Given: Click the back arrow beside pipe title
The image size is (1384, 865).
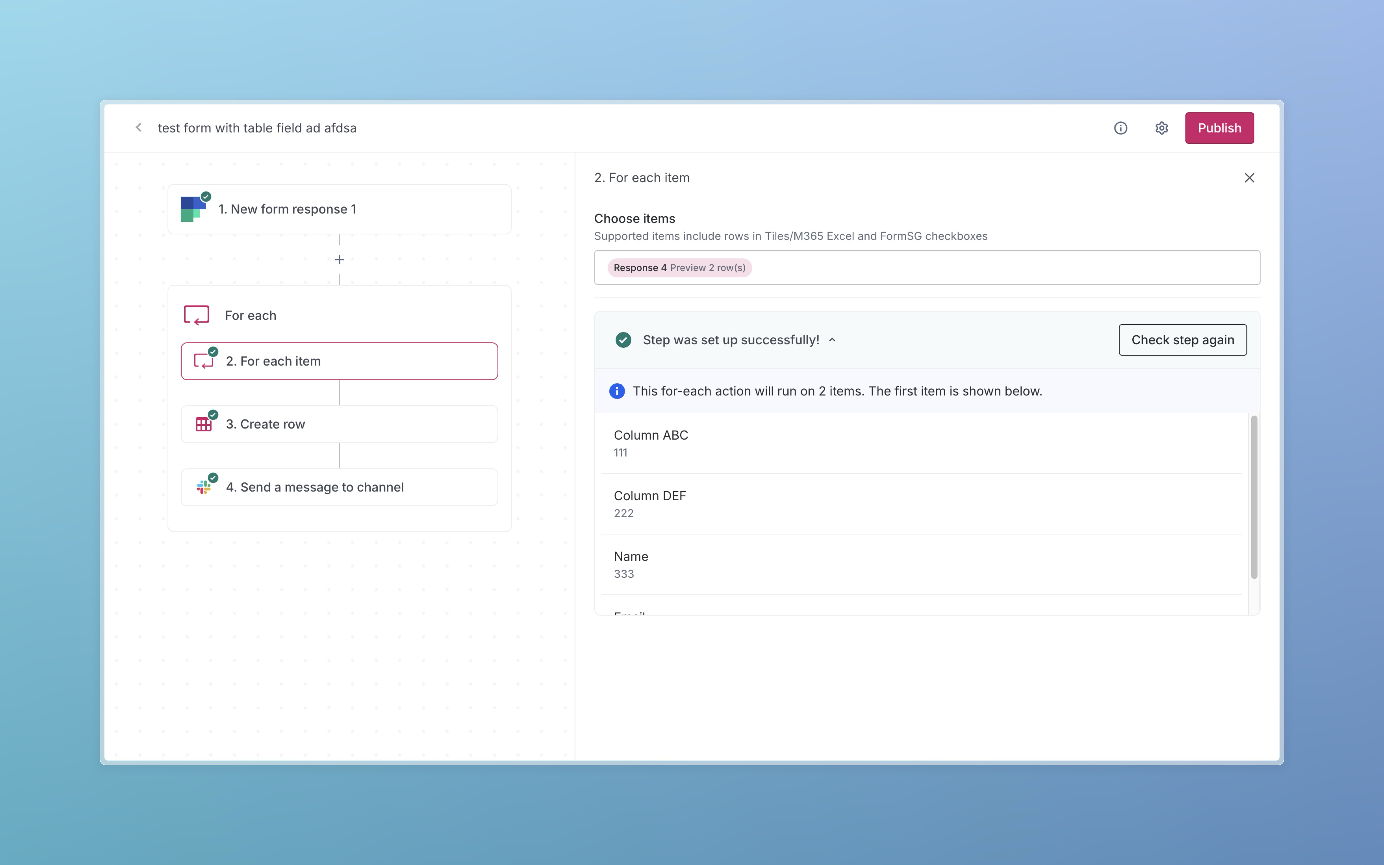Looking at the screenshot, I should coord(138,128).
